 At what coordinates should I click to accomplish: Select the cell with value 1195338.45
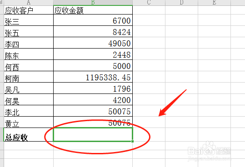click(93, 77)
